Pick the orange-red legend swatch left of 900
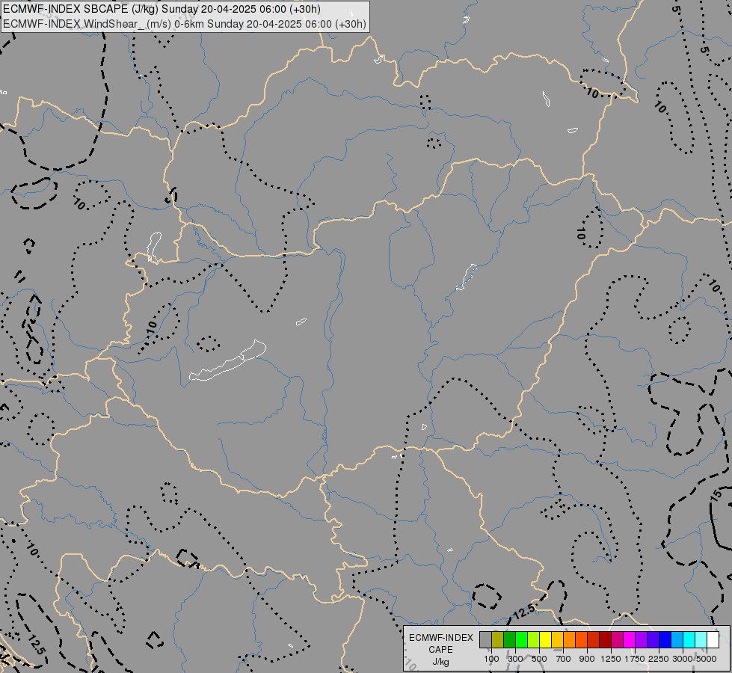This screenshot has width=732, height=673. pos(581,640)
